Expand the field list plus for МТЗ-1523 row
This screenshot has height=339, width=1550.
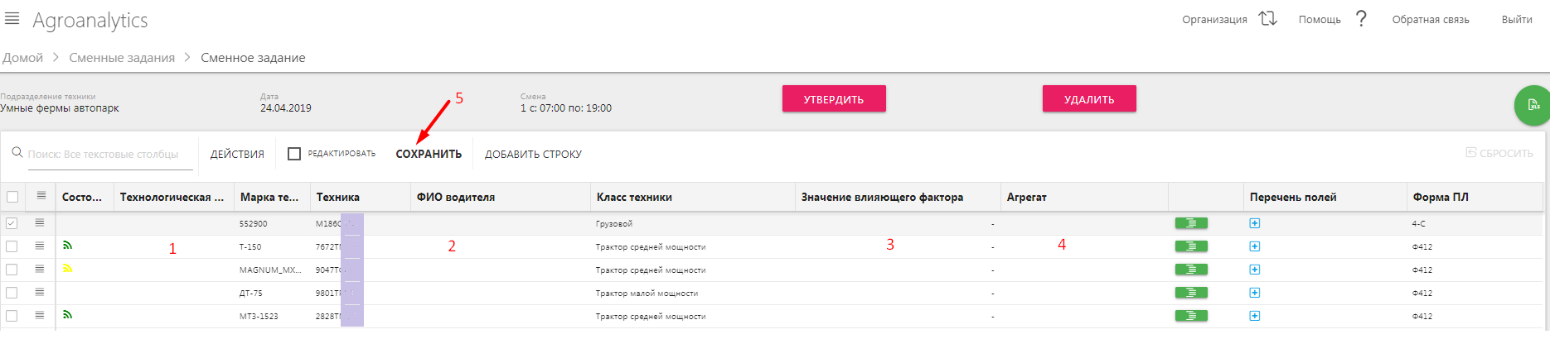(x=1255, y=316)
